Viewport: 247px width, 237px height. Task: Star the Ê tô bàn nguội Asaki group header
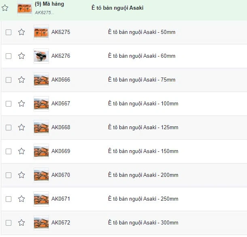point(5,8)
